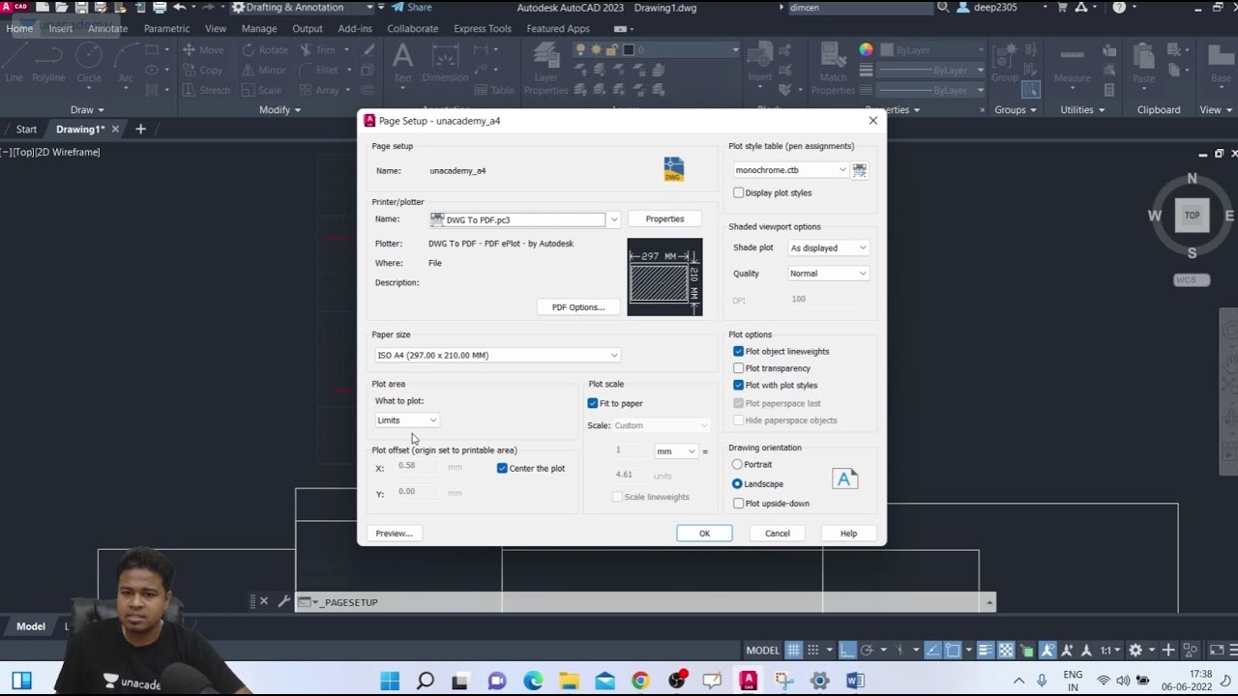The image size is (1238, 696).
Task: Click the landscape orientation letter A icon
Action: point(844,478)
